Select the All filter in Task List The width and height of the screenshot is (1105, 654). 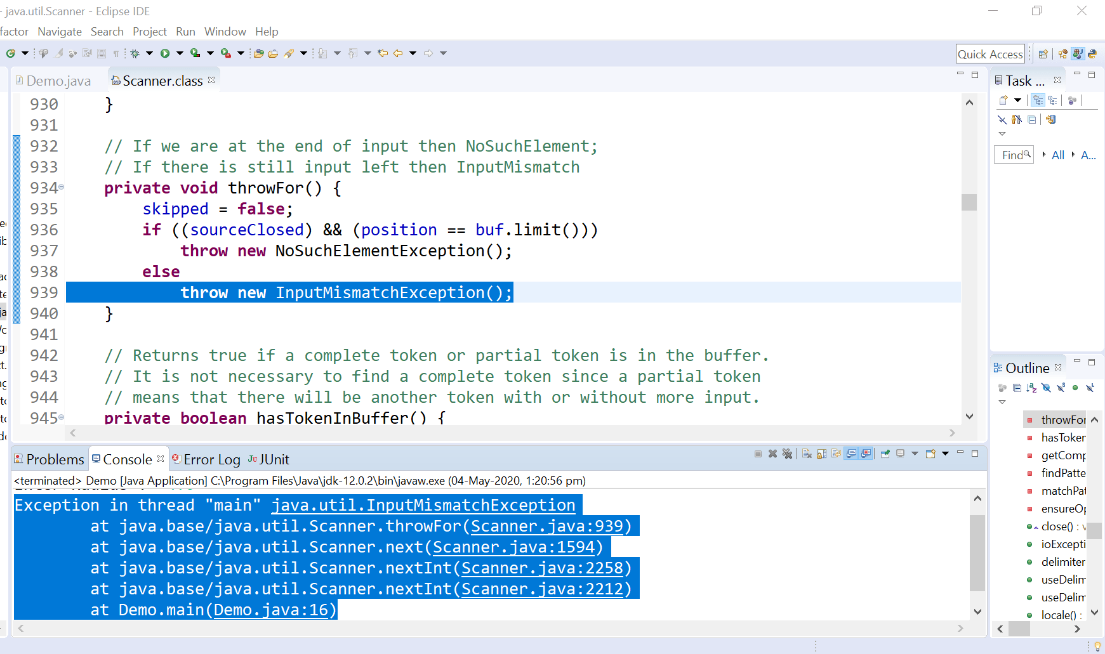click(1058, 155)
